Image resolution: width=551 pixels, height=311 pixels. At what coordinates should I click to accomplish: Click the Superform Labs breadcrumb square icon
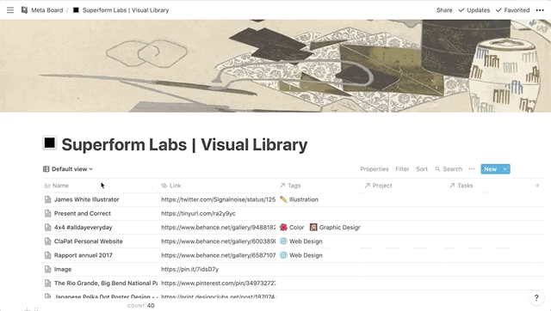76,10
